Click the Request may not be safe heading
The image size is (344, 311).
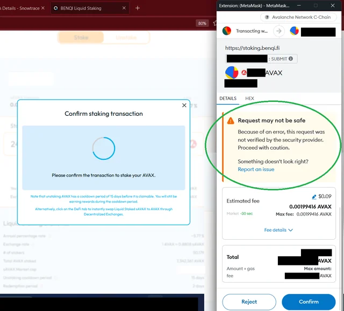point(271,120)
